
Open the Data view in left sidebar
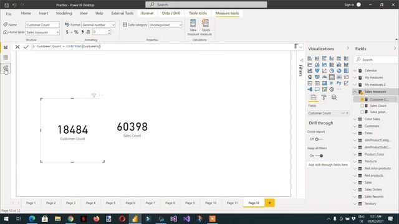point(6,58)
